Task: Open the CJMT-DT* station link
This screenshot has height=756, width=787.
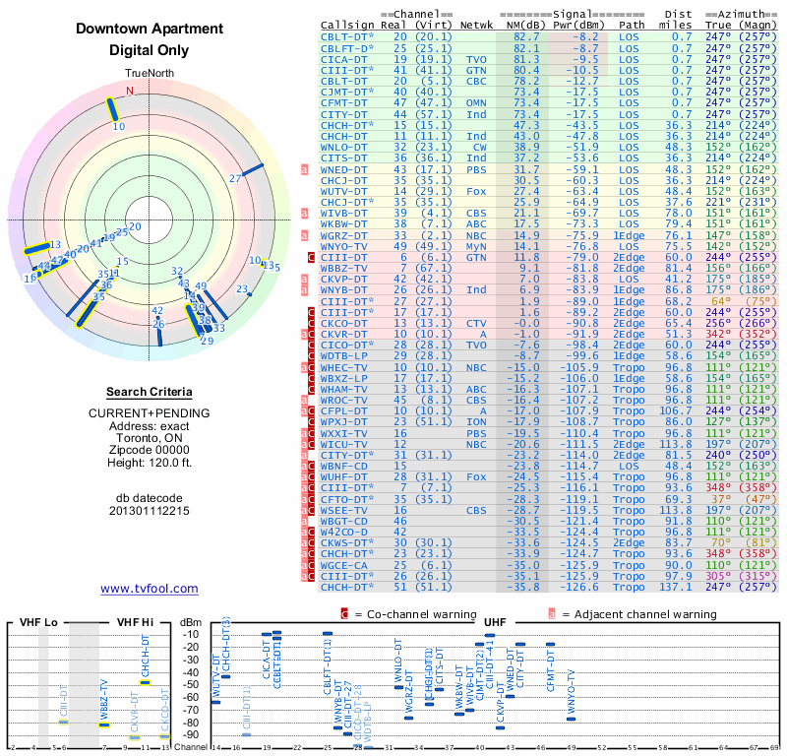Action: 347,92
